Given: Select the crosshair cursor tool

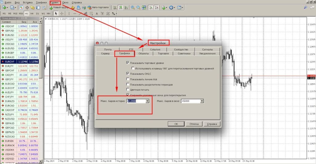Looking at the screenshot, I should point(62,13).
